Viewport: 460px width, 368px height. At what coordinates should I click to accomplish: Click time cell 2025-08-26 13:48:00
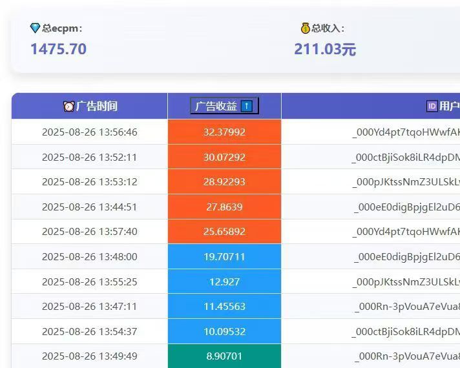pos(89,257)
